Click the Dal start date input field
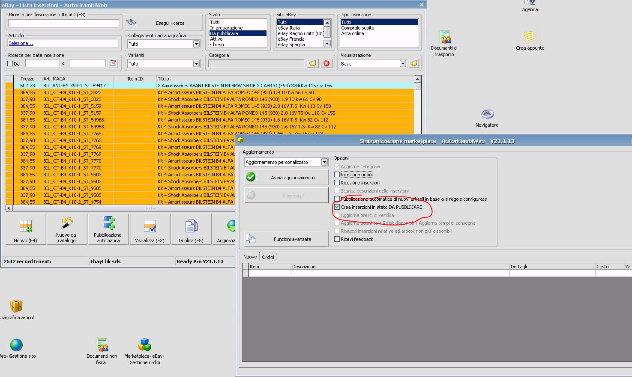The image size is (632, 377). click(x=42, y=63)
